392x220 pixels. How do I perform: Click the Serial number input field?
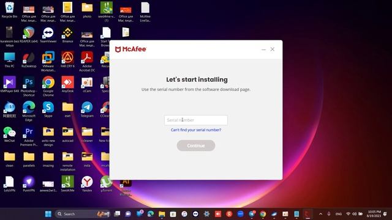coord(196,120)
